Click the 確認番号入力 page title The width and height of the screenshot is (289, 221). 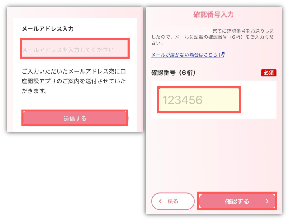(x=213, y=14)
